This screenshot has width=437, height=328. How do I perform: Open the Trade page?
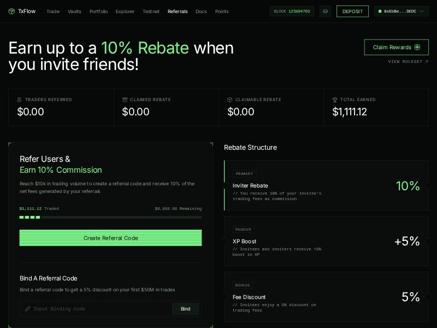pos(53,11)
